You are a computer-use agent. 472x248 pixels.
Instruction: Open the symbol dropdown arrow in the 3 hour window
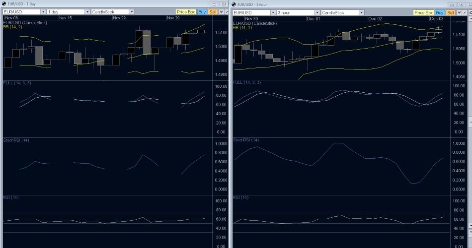[x=273, y=12]
